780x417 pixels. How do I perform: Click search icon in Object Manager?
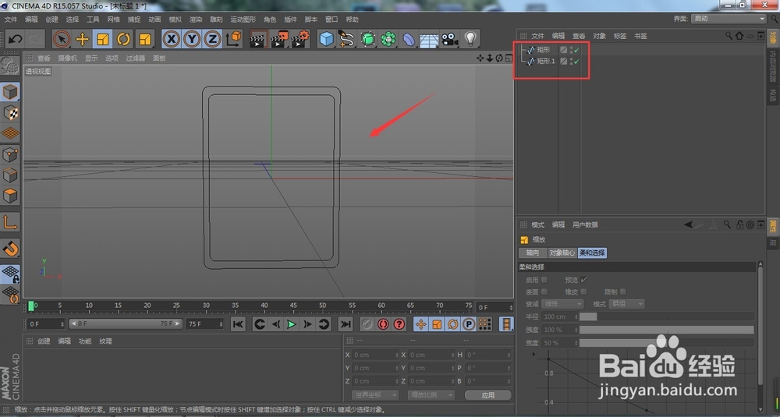point(729,36)
